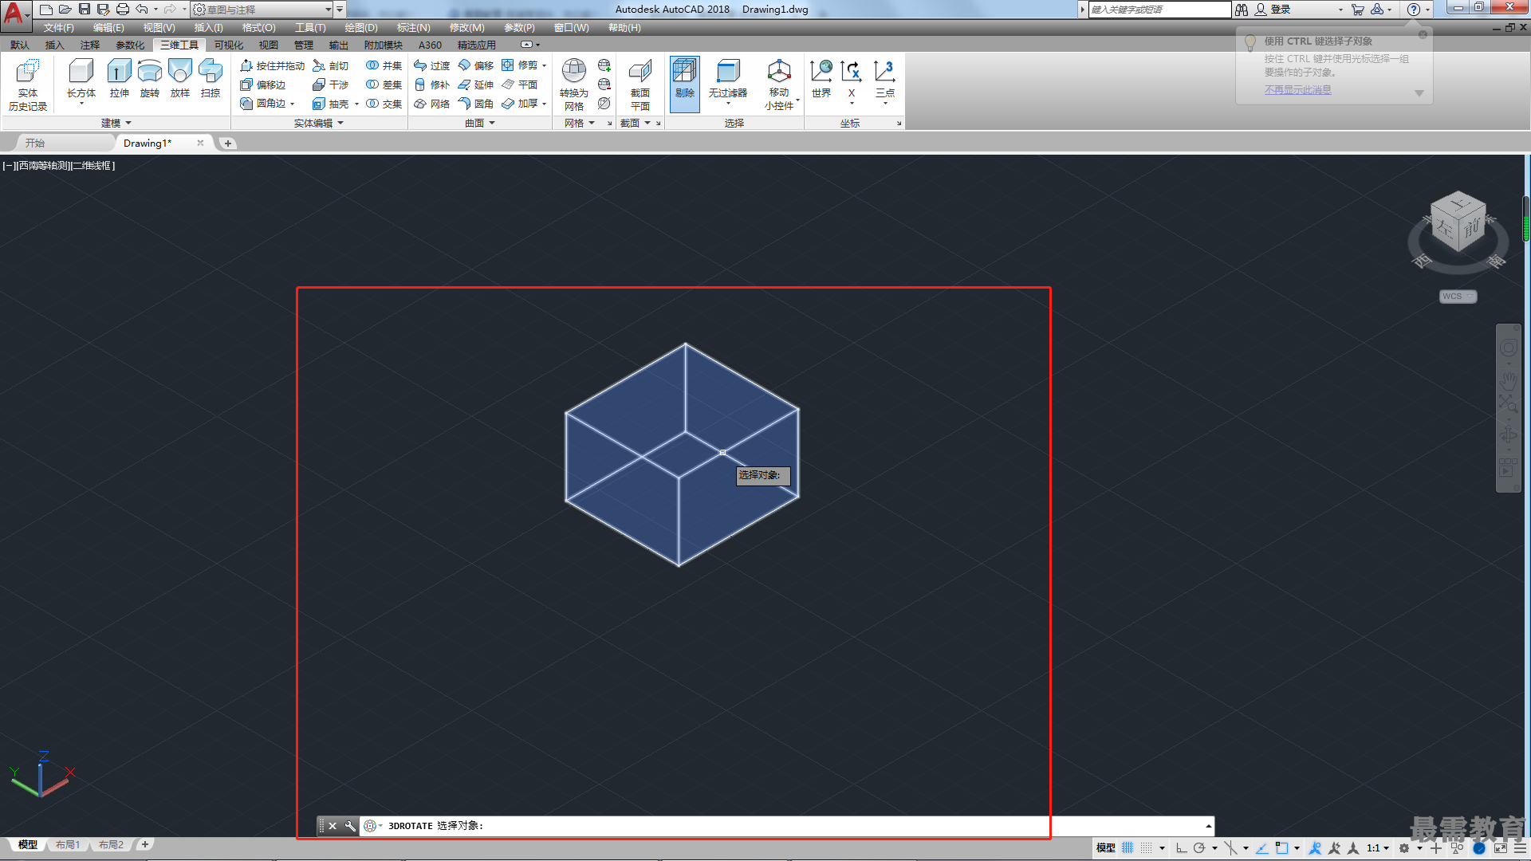Click the 三点 (3-point) UCS tool
Viewport: 1531px width, 861px height.
pyautogui.click(x=885, y=79)
